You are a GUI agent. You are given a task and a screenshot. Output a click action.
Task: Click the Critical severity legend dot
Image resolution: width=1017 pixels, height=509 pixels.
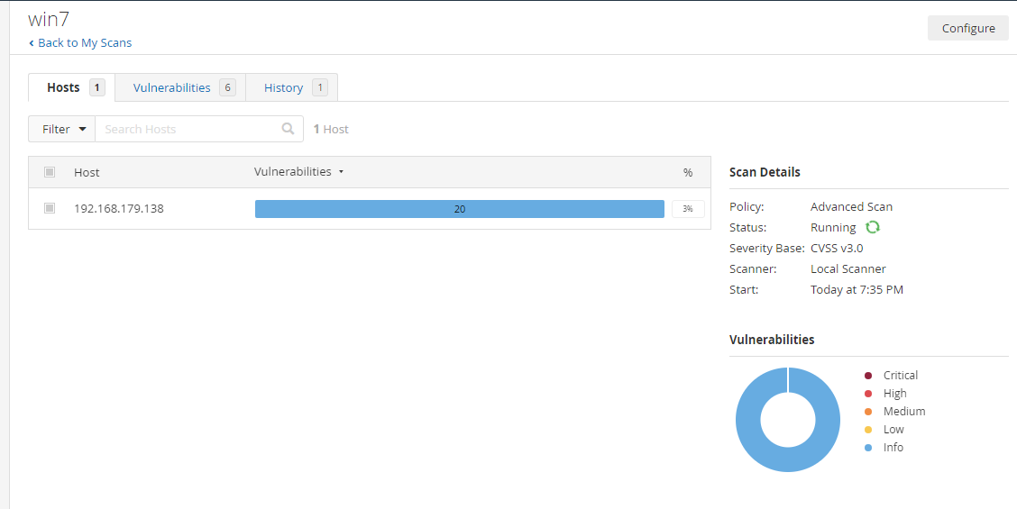click(x=868, y=376)
